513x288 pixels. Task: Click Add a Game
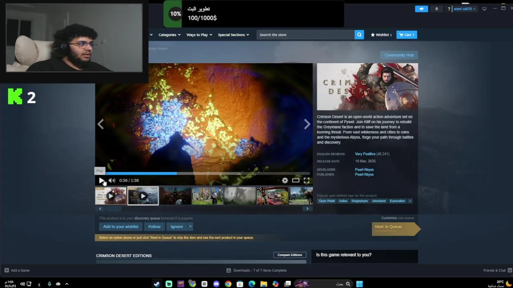tap(17, 270)
